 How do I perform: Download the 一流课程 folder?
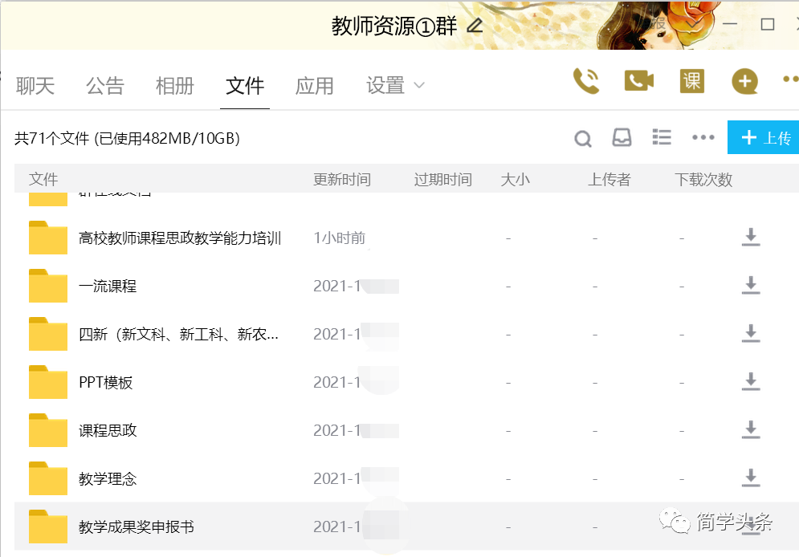[751, 286]
